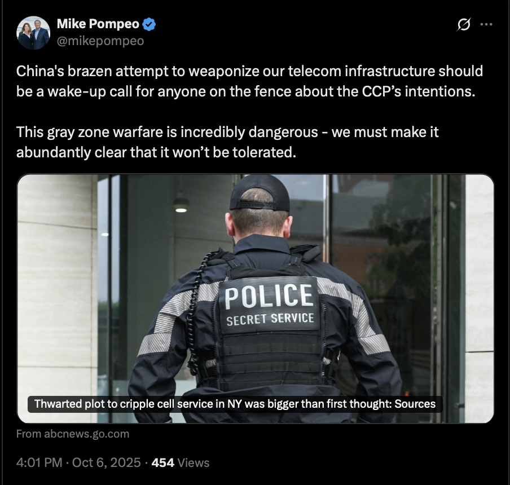Click the word "Views" beside 454
This screenshot has height=485, width=510.
194,462
